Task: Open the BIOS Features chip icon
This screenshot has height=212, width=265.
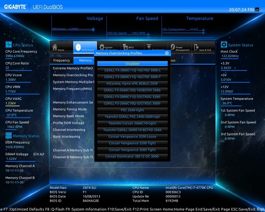Action: click(x=125, y=47)
